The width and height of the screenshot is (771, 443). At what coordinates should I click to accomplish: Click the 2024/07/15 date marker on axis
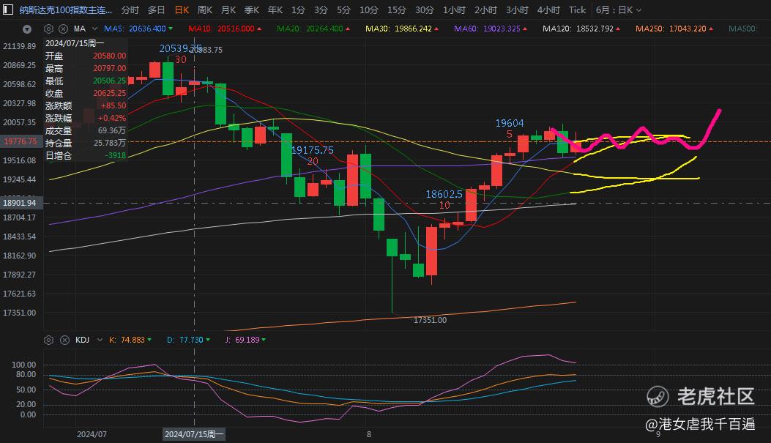coord(194,434)
